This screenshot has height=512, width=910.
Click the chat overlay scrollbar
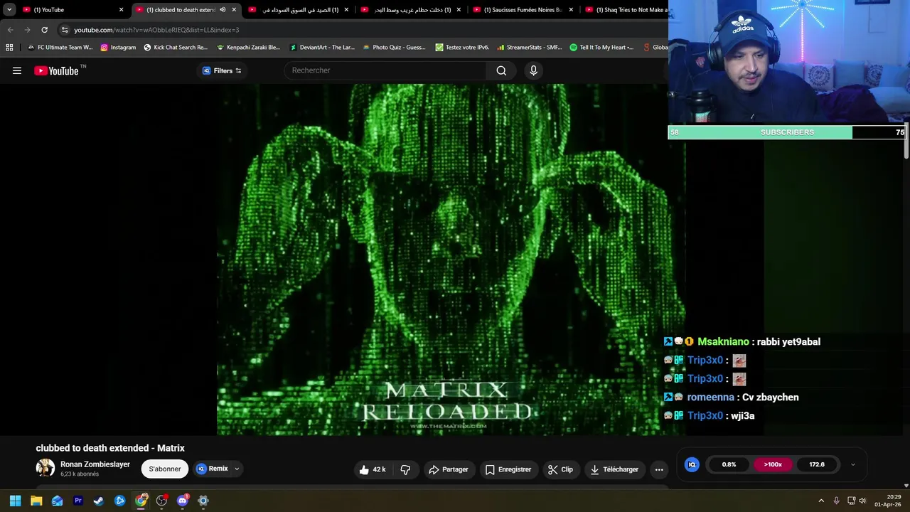point(906,141)
